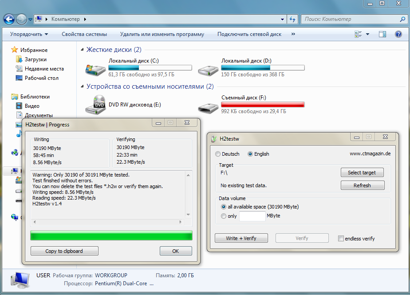The height and width of the screenshot is (295, 410).
Task: Click Удалить или изменить программу
Action: click(x=162, y=34)
